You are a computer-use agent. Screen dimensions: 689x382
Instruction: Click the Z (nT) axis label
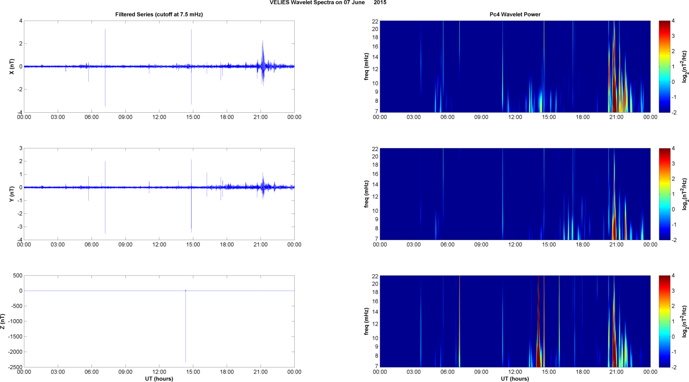[x=3, y=321]
